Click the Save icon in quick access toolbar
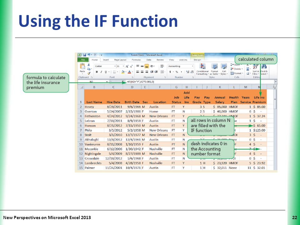The image size is (300, 225). (x=84, y=55)
